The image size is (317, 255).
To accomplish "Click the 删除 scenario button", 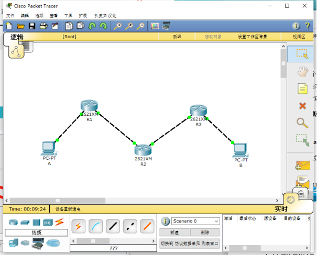I will pyautogui.click(x=204, y=232).
